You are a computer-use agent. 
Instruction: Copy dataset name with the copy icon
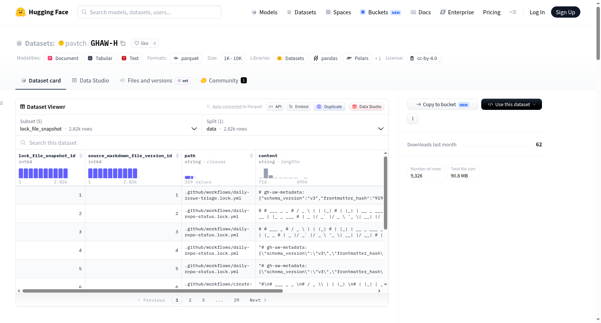(x=123, y=43)
